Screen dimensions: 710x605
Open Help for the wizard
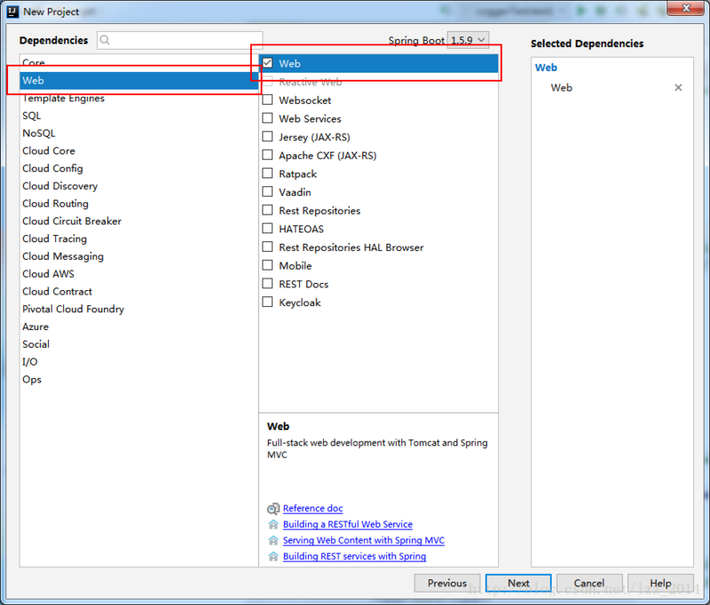[x=660, y=584]
